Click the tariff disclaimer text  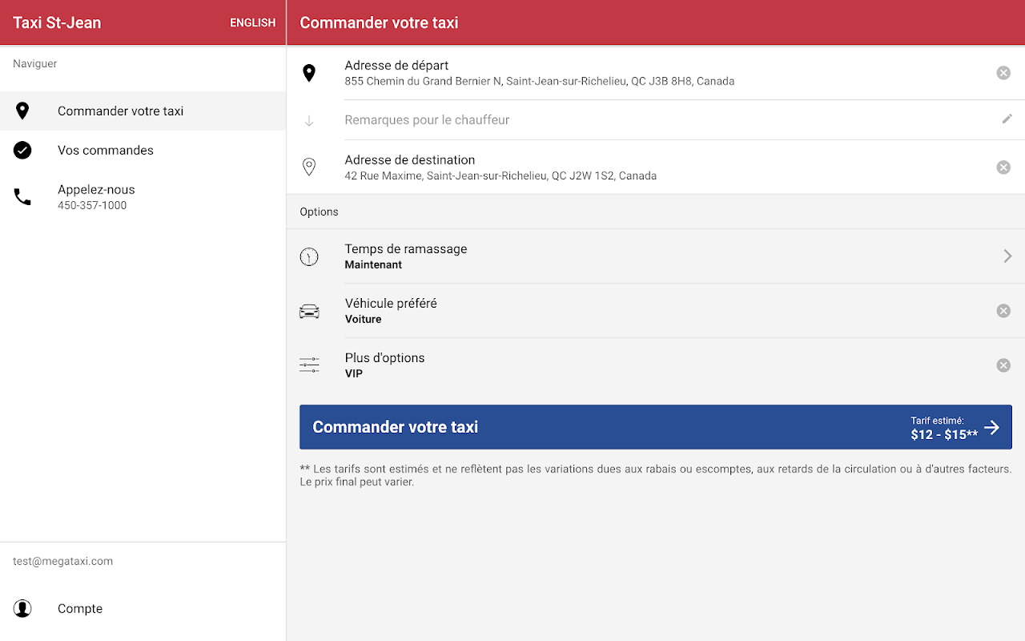click(656, 476)
